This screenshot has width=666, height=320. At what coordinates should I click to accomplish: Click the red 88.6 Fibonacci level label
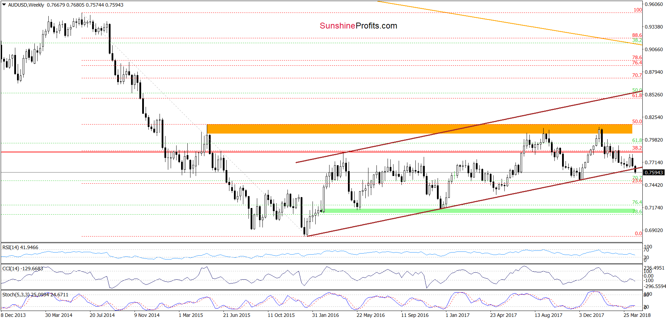click(637, 35)
